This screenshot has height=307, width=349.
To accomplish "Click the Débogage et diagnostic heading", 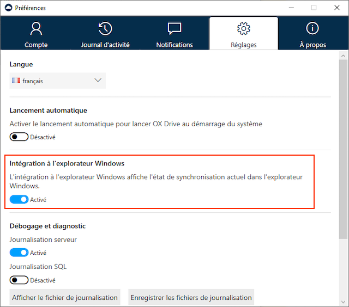I will point(47,226).
